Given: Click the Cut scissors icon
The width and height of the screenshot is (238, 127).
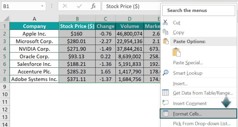Looking at the screenshot, I should pyautogui.click(x=165, y=23).
